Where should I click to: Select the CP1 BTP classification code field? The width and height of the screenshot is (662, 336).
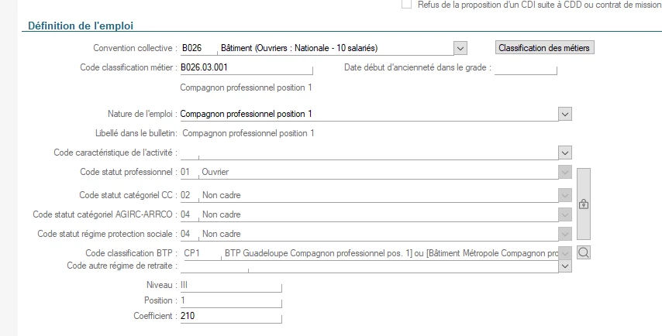coord(201,253)
